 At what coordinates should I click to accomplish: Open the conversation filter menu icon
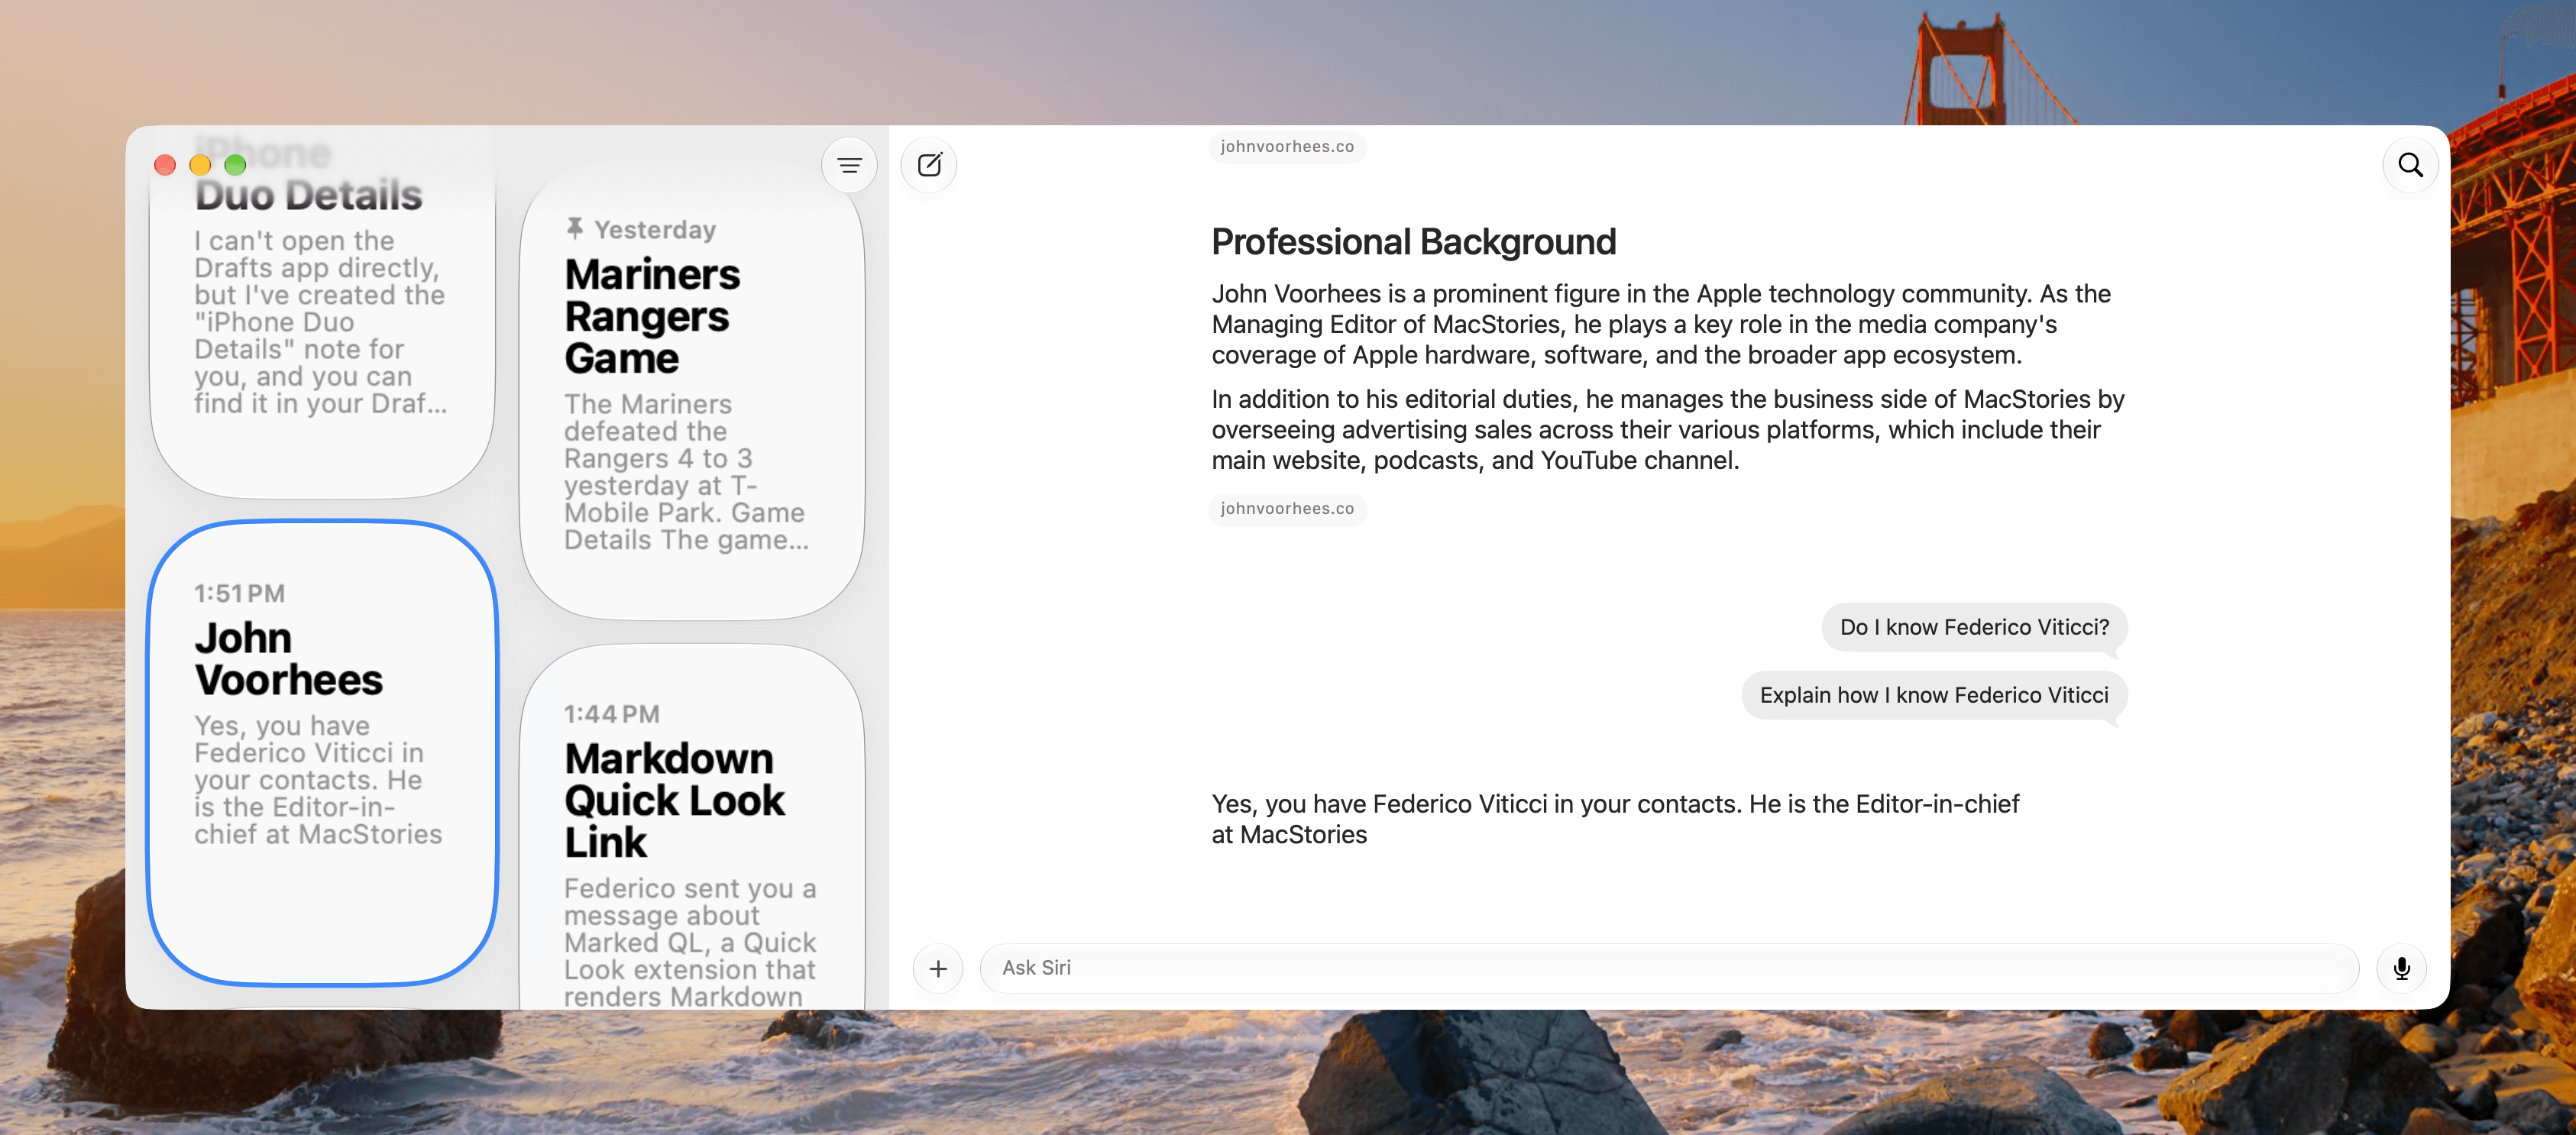coord(849,165)
